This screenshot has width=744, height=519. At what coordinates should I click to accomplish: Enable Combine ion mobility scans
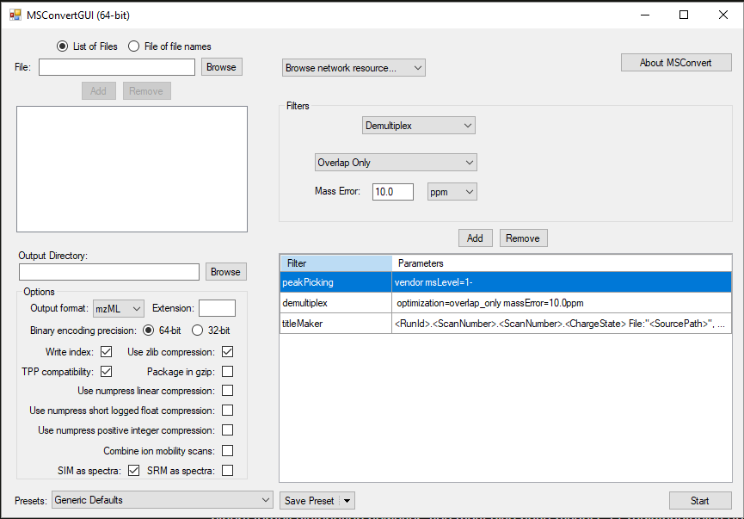click(x=228, y=450)
